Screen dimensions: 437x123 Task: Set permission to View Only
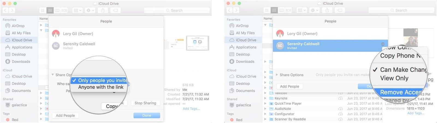point(394,78)
